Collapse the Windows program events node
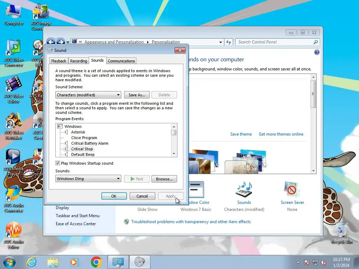The height and width of the screenshot is (269, 359). coord(60,126)
